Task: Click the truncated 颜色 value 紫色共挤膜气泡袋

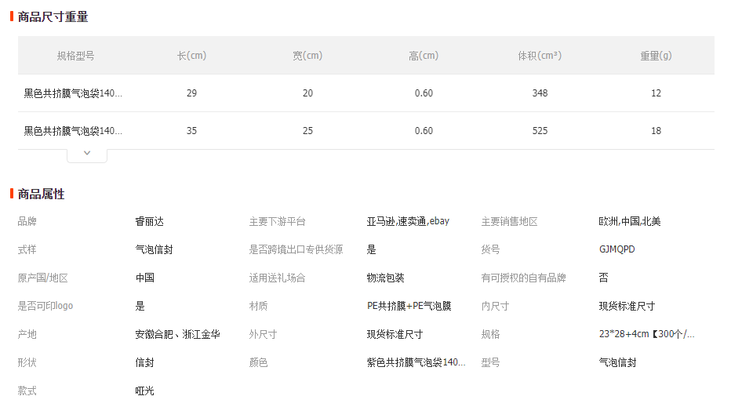Action: (416, 362)
